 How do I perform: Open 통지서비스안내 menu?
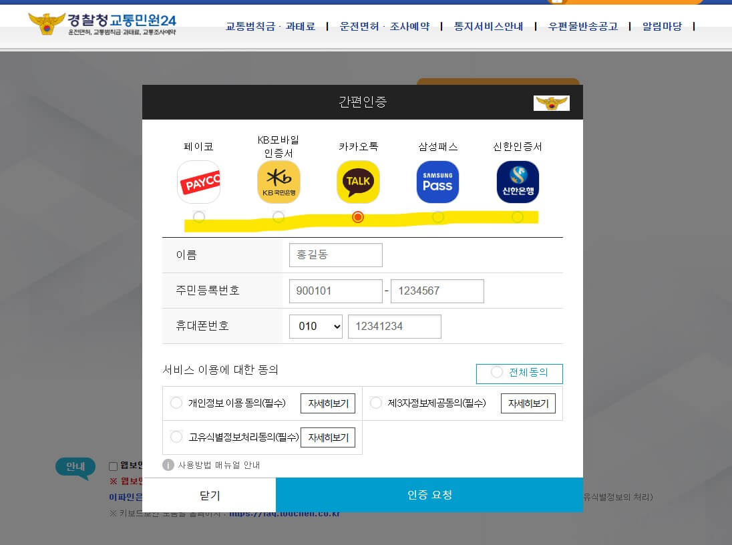[488, 26]
